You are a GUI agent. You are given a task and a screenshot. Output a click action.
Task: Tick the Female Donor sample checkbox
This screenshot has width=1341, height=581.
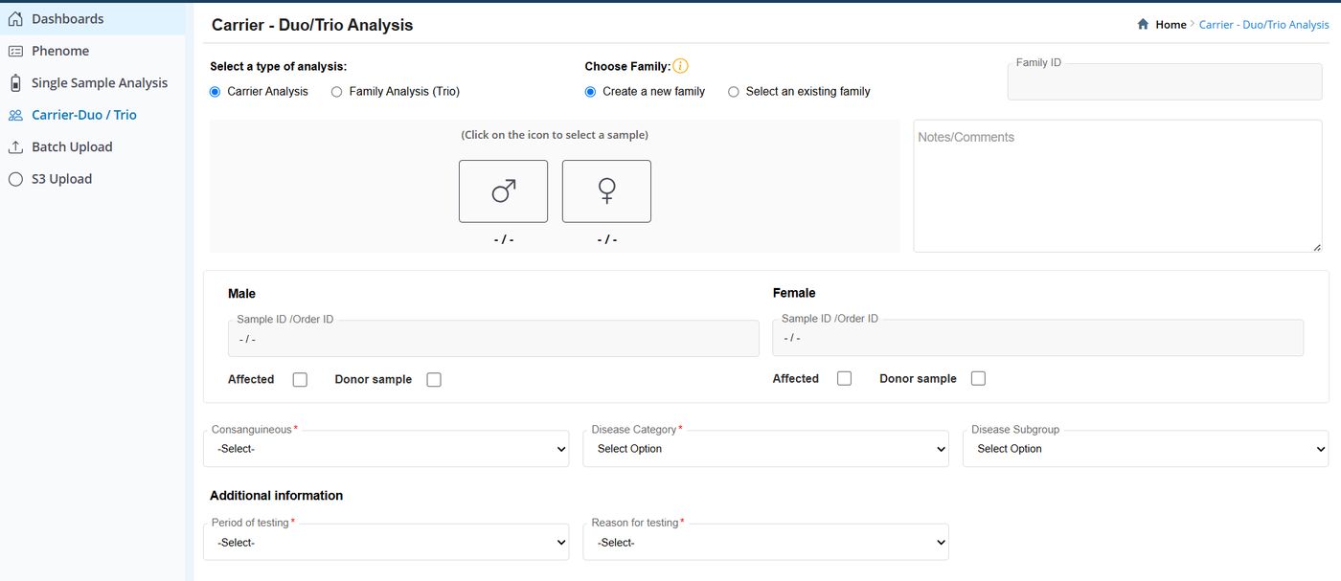coord(978,378)
